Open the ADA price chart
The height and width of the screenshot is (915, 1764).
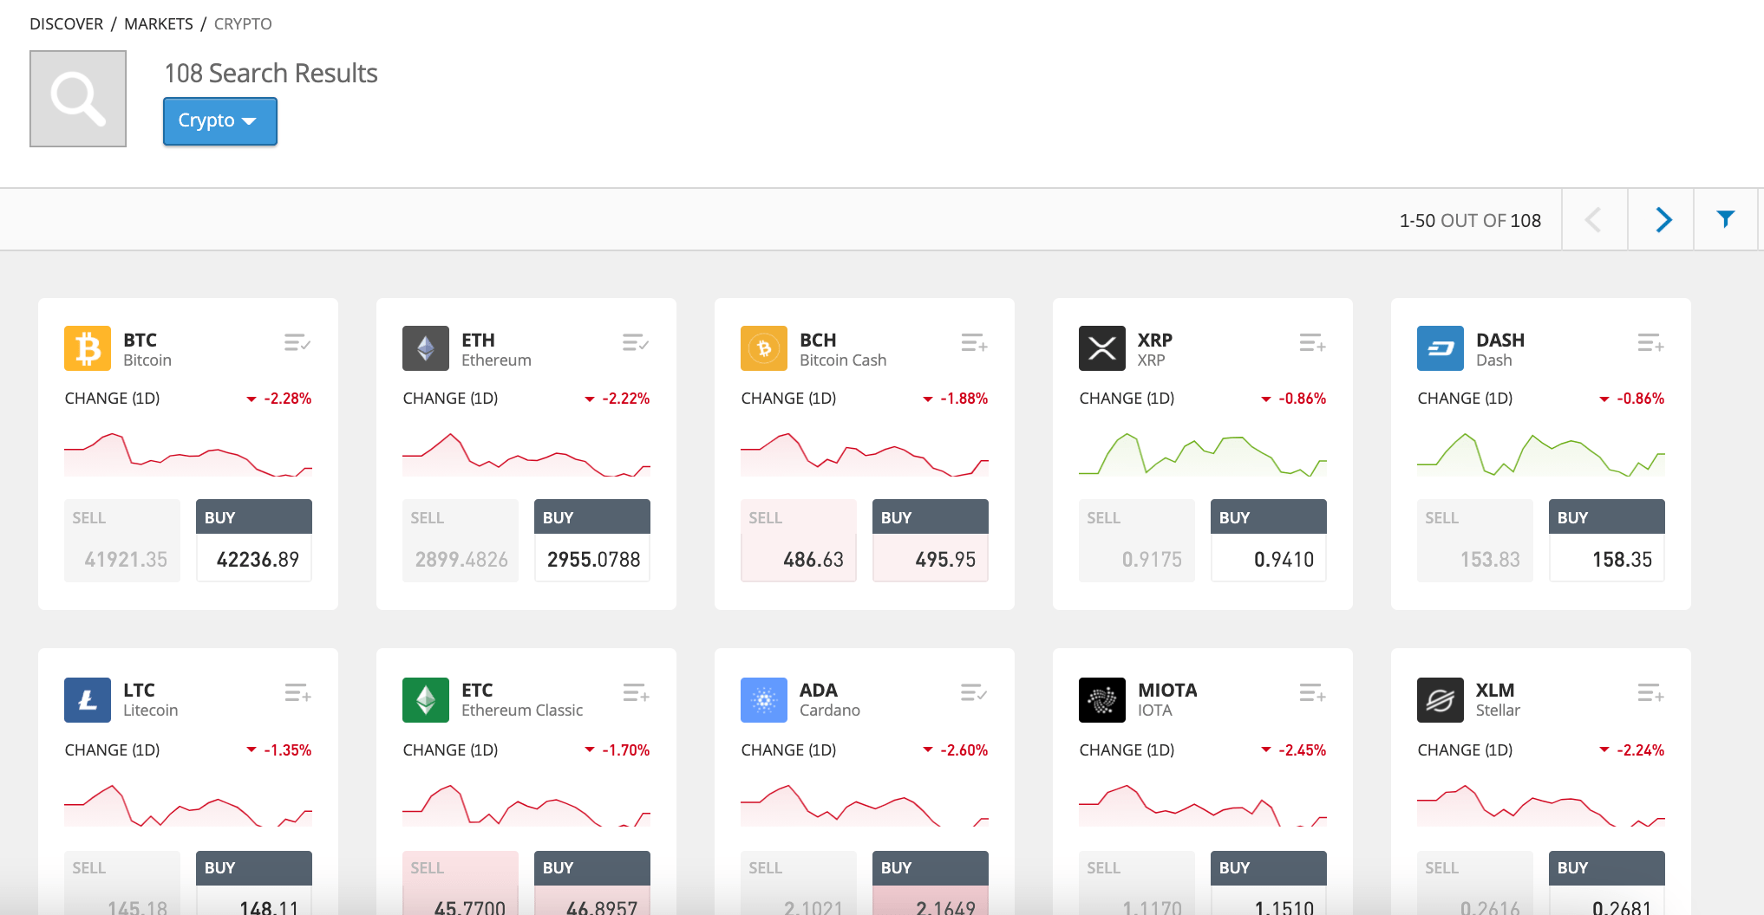click(865, 805)
